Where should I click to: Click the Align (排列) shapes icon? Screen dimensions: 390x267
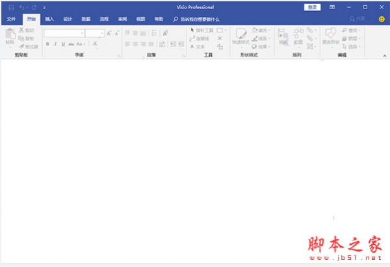coord(283,37)
